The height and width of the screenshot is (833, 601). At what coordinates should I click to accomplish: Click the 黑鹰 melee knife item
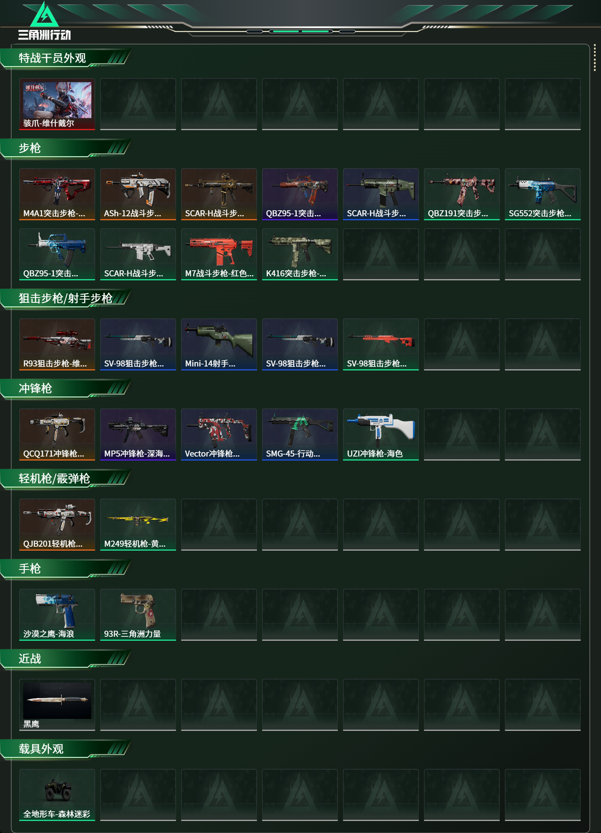click(57, 705)
